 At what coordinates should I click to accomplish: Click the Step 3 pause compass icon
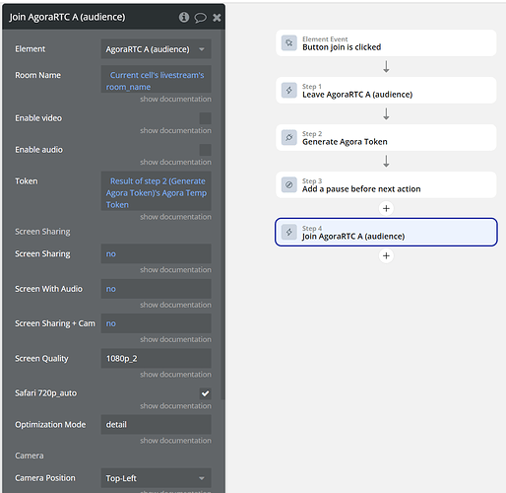pyautogui.click(x=289, y=184)
